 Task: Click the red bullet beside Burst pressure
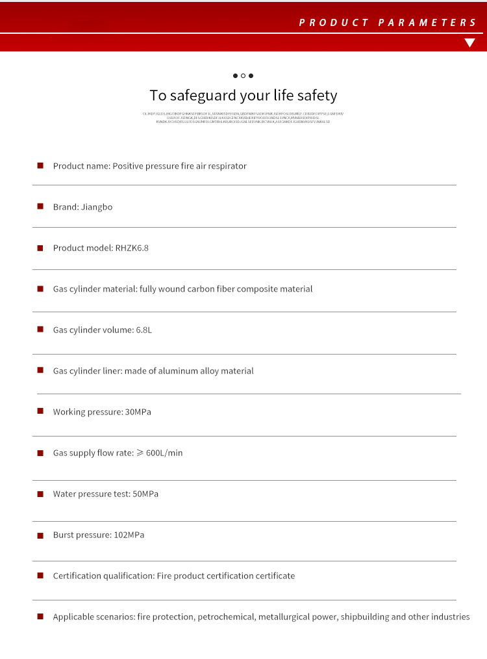coord(40,534)
